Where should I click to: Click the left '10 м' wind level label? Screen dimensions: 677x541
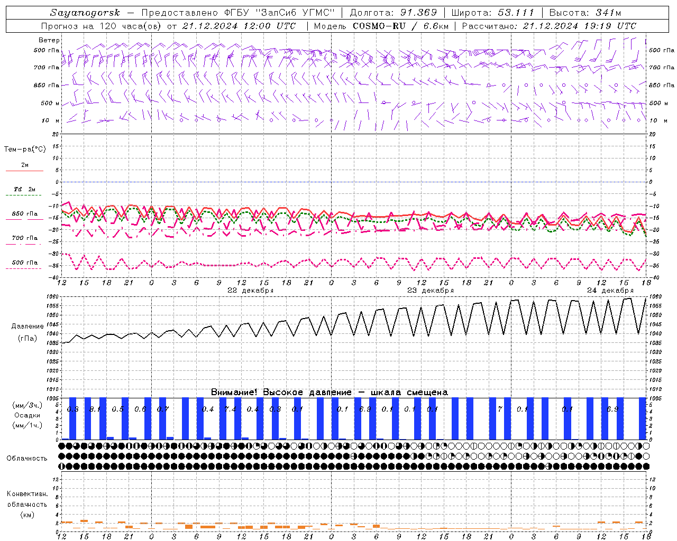pyautogui.click(x=50, y=120)
